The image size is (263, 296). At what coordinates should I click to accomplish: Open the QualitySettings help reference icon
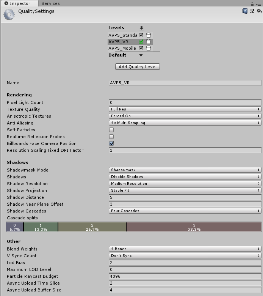point(245,11)
